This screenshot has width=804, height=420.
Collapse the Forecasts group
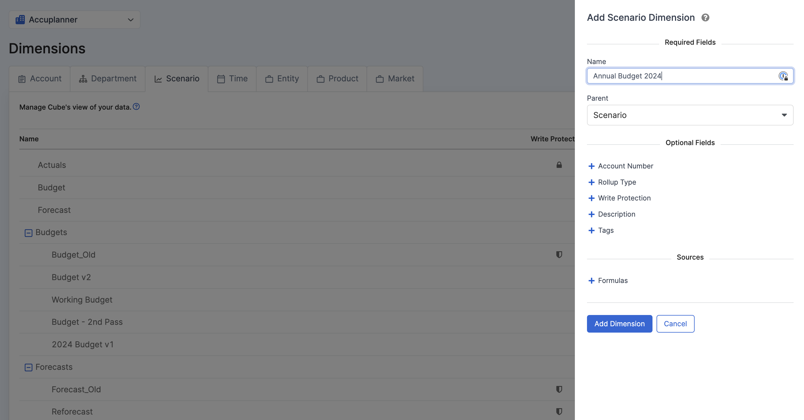coord(28,367)
